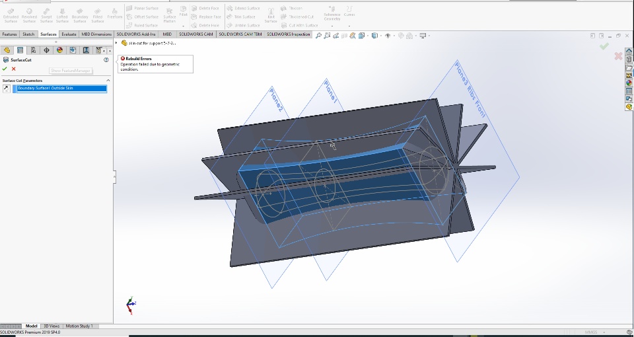Switch to the SOLIDWORKS Add-Ins tab
Image resolution: width=634 pixels, height=337 pixels.
[x=136, y=34]
